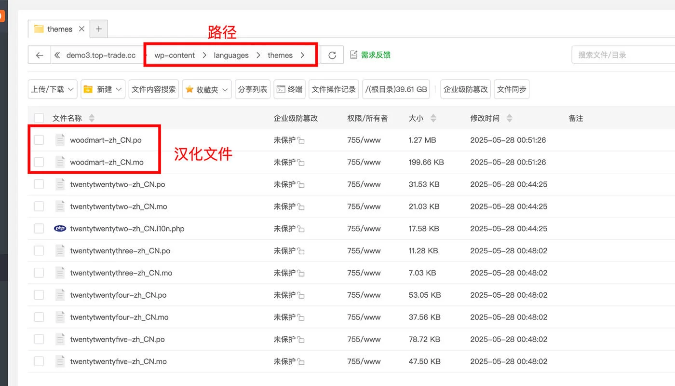Screen dimensions: 675x386
Task: Open the 分享列表 share list
Action: coord(252,89)
